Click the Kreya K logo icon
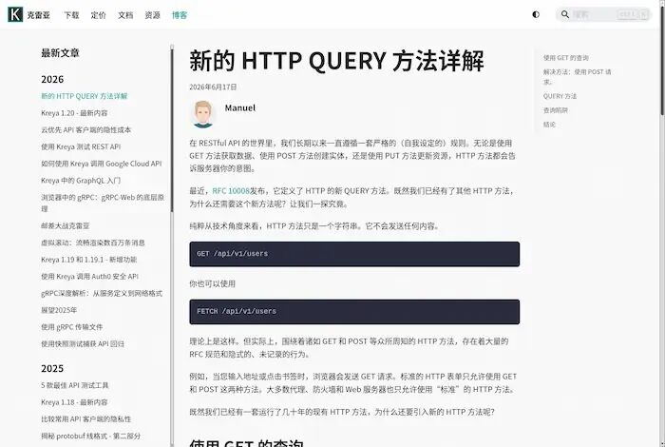 (x=15, y=14)
